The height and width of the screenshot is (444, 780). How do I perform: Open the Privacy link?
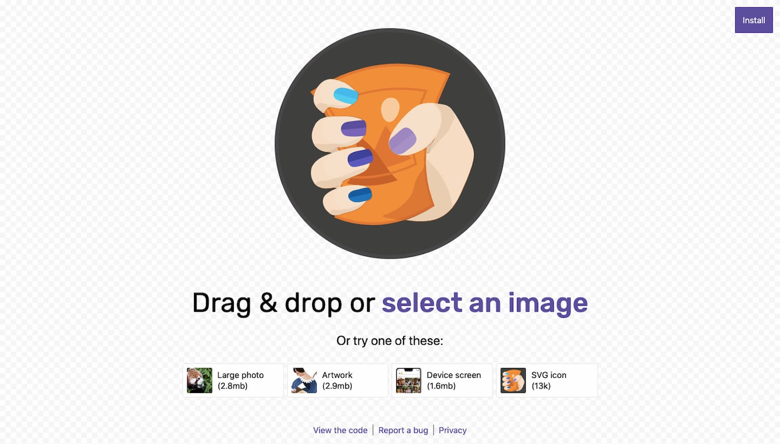(452, 430)
